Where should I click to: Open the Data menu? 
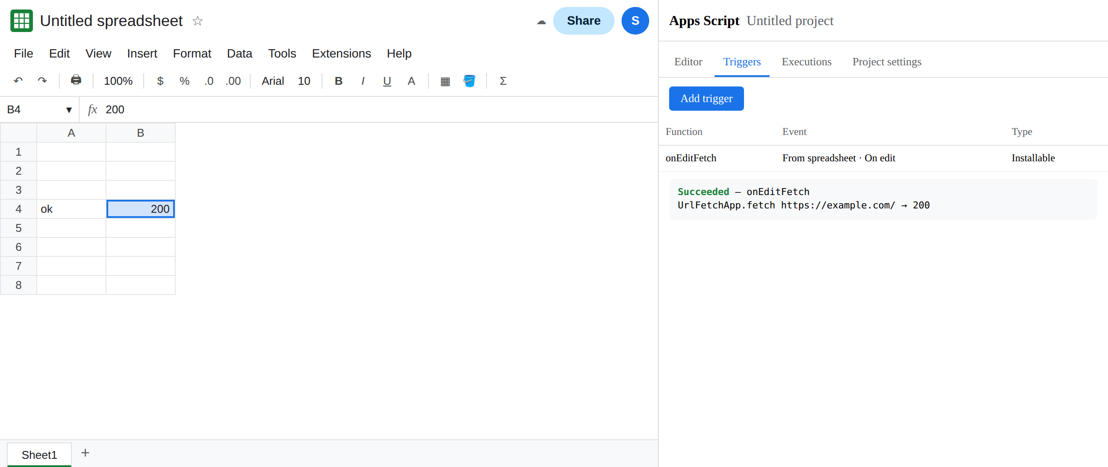click(x=239, y=53)
